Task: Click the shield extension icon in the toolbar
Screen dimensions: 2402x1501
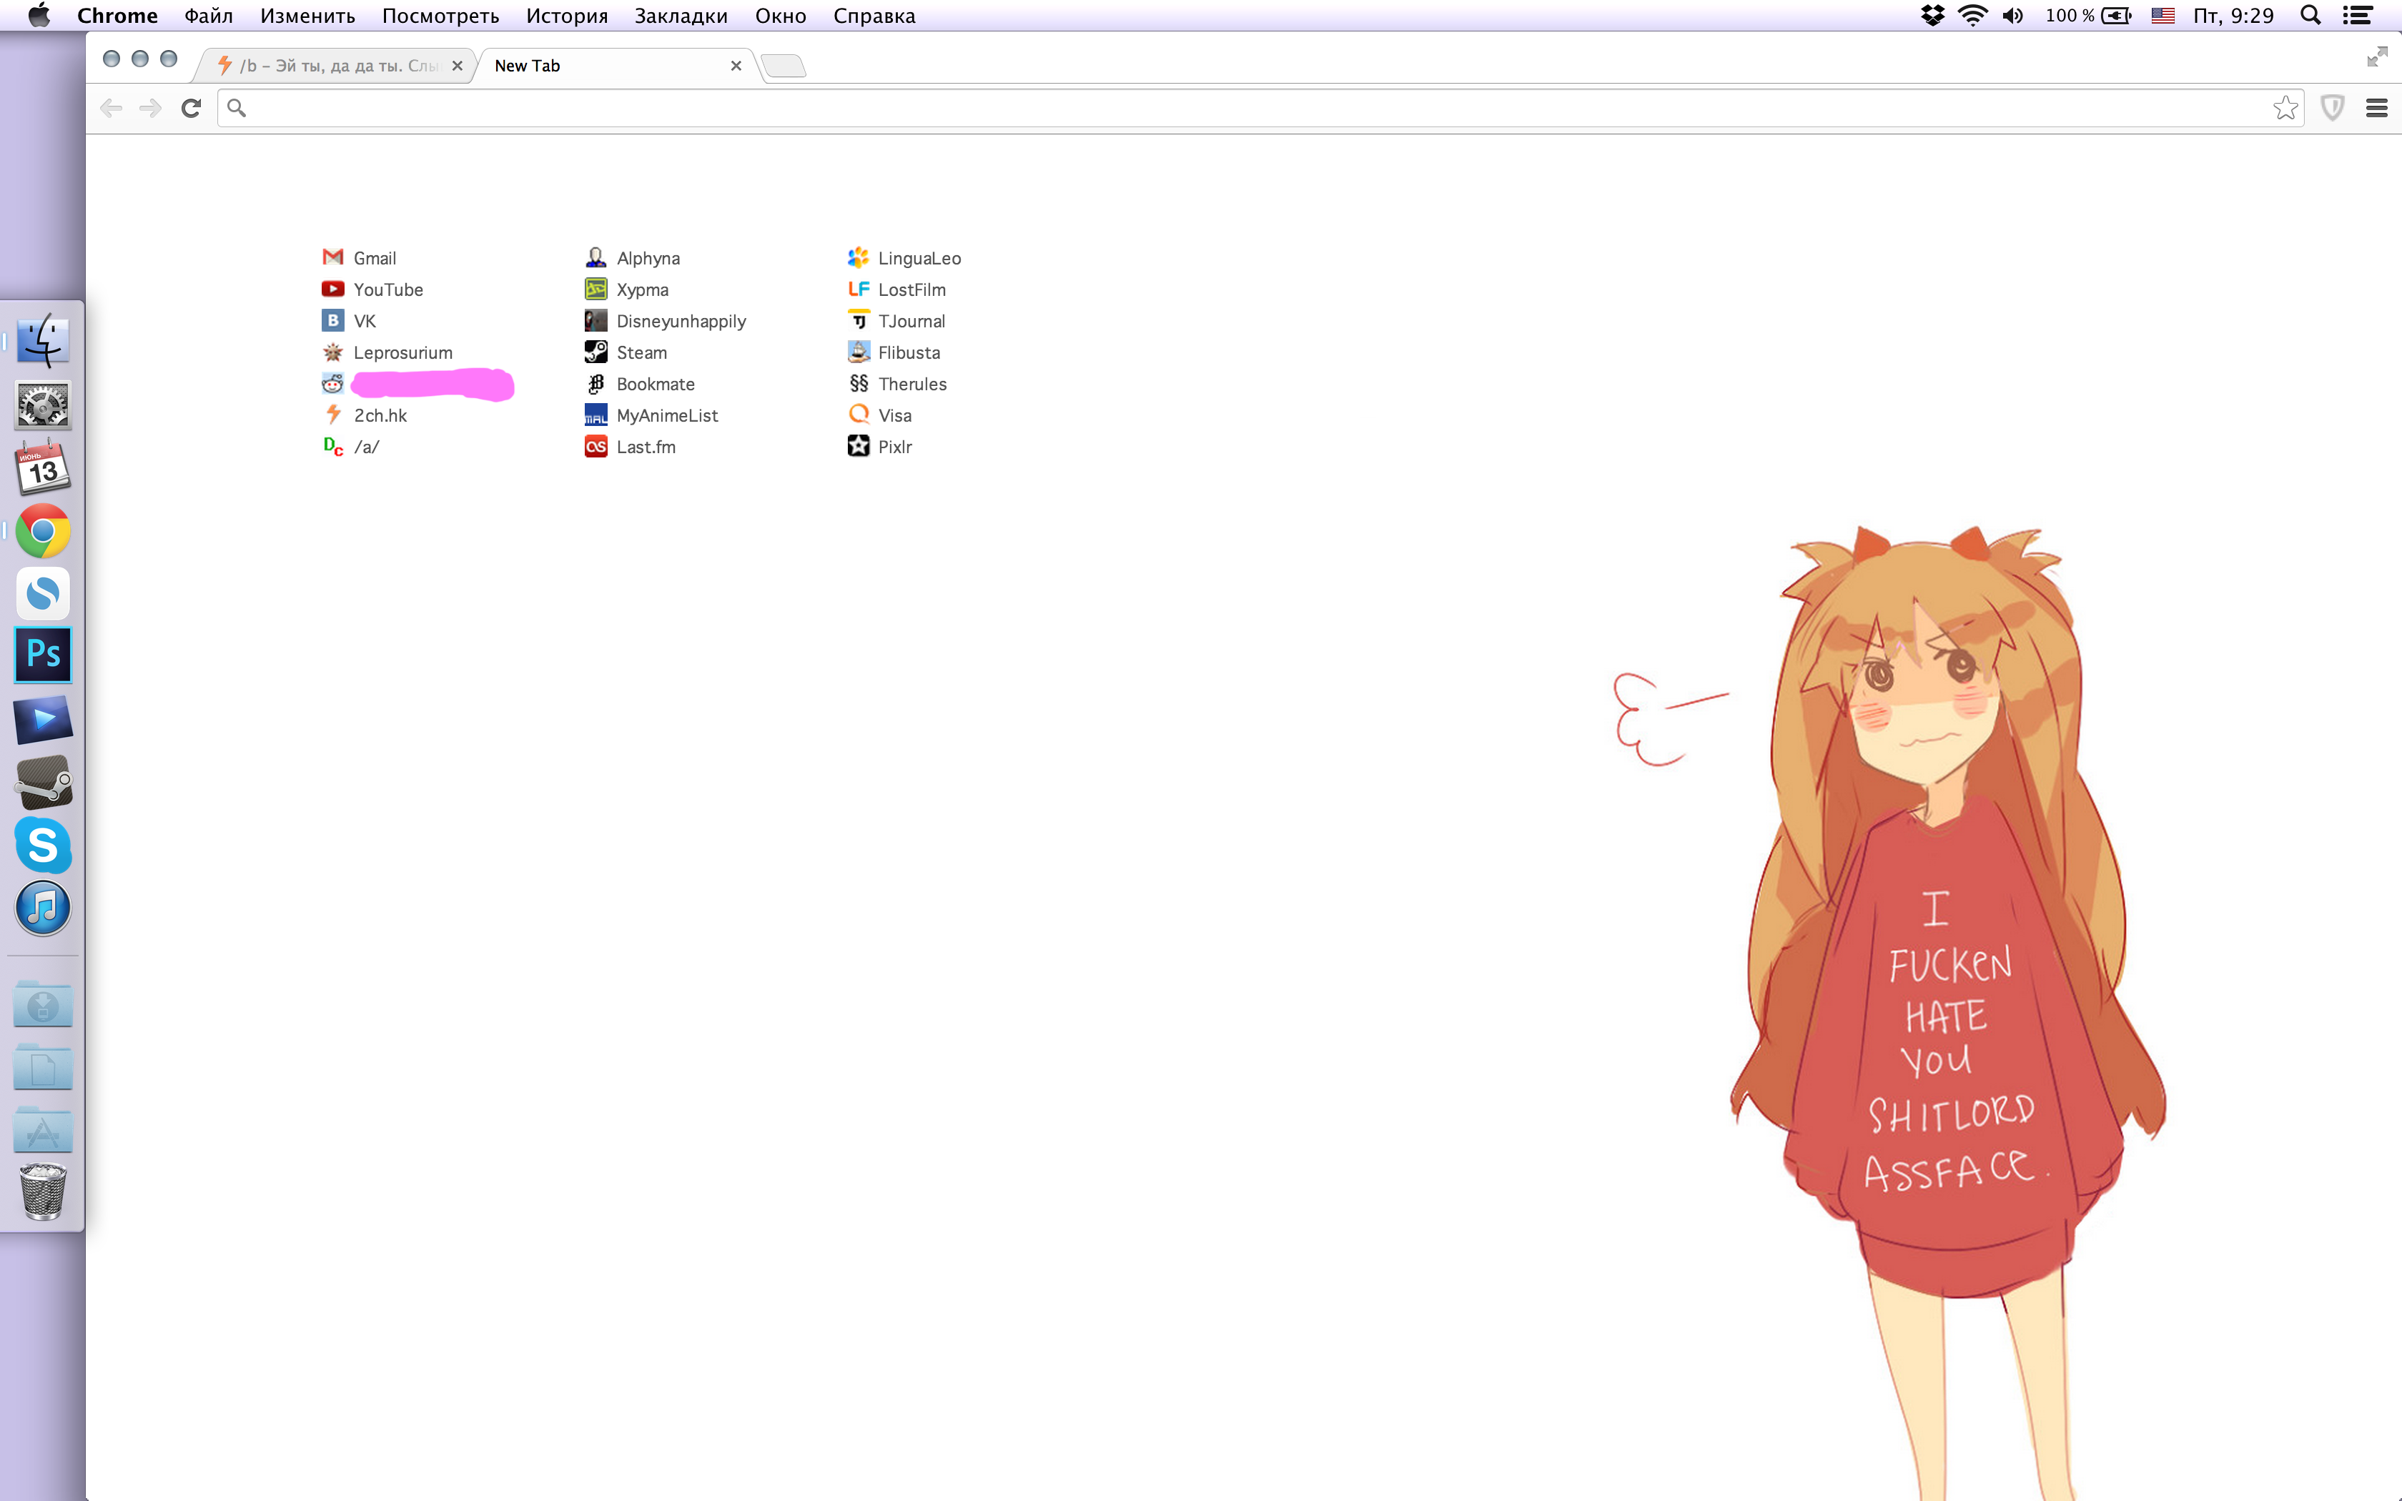Action: (x=2331, y=108)
